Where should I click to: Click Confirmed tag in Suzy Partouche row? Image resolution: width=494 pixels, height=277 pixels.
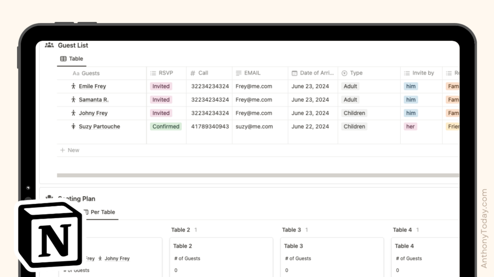tap(166, 126)
